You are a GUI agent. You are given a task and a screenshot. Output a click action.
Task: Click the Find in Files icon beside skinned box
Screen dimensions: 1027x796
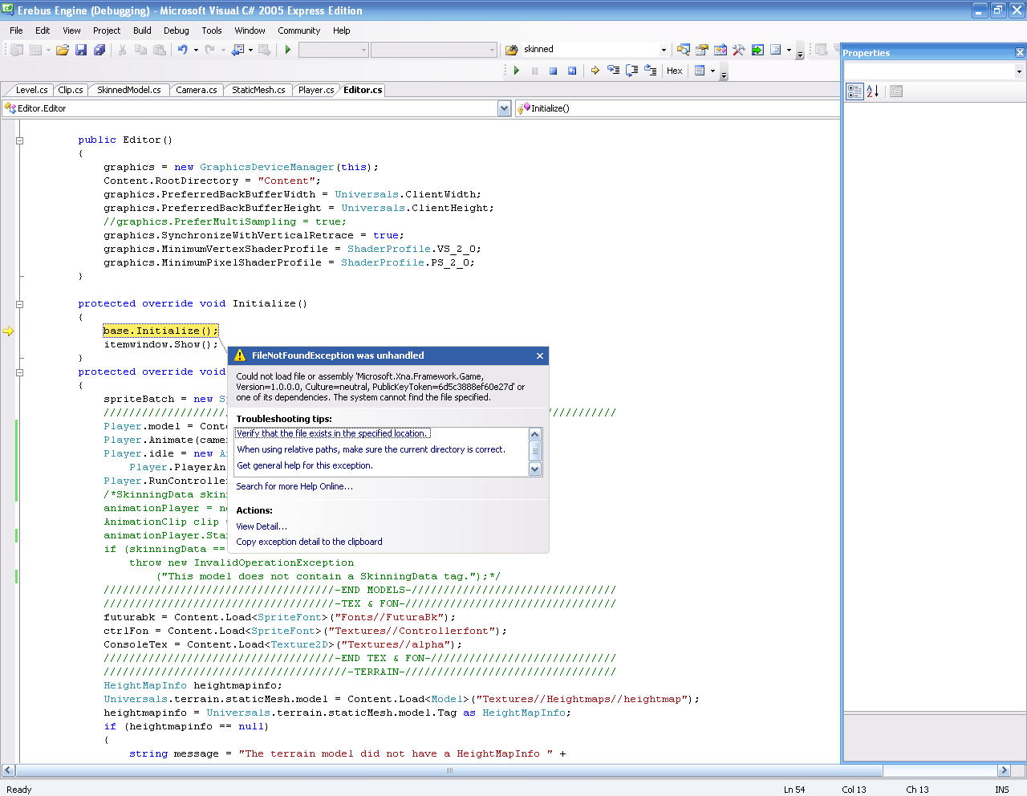512,50
